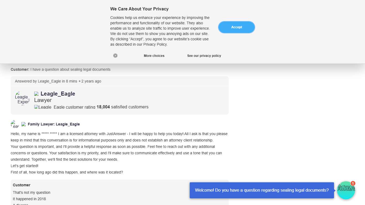The width and height of the screenshot is (365, 205).
Task: Click the cookie settings gear icon
Action: click(115, 56)
